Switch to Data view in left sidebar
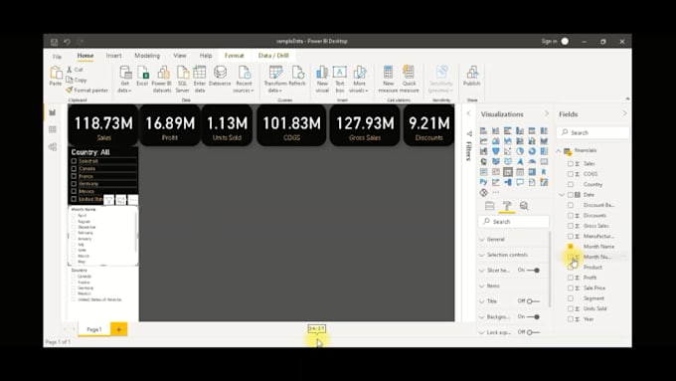Screen dimensions: 676x381 pos(53,129)
